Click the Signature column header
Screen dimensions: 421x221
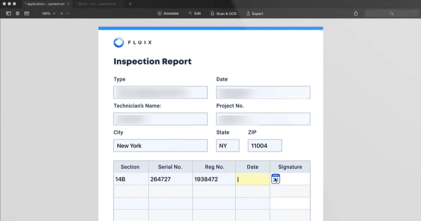pyautogui.click(x=290, y=167)
